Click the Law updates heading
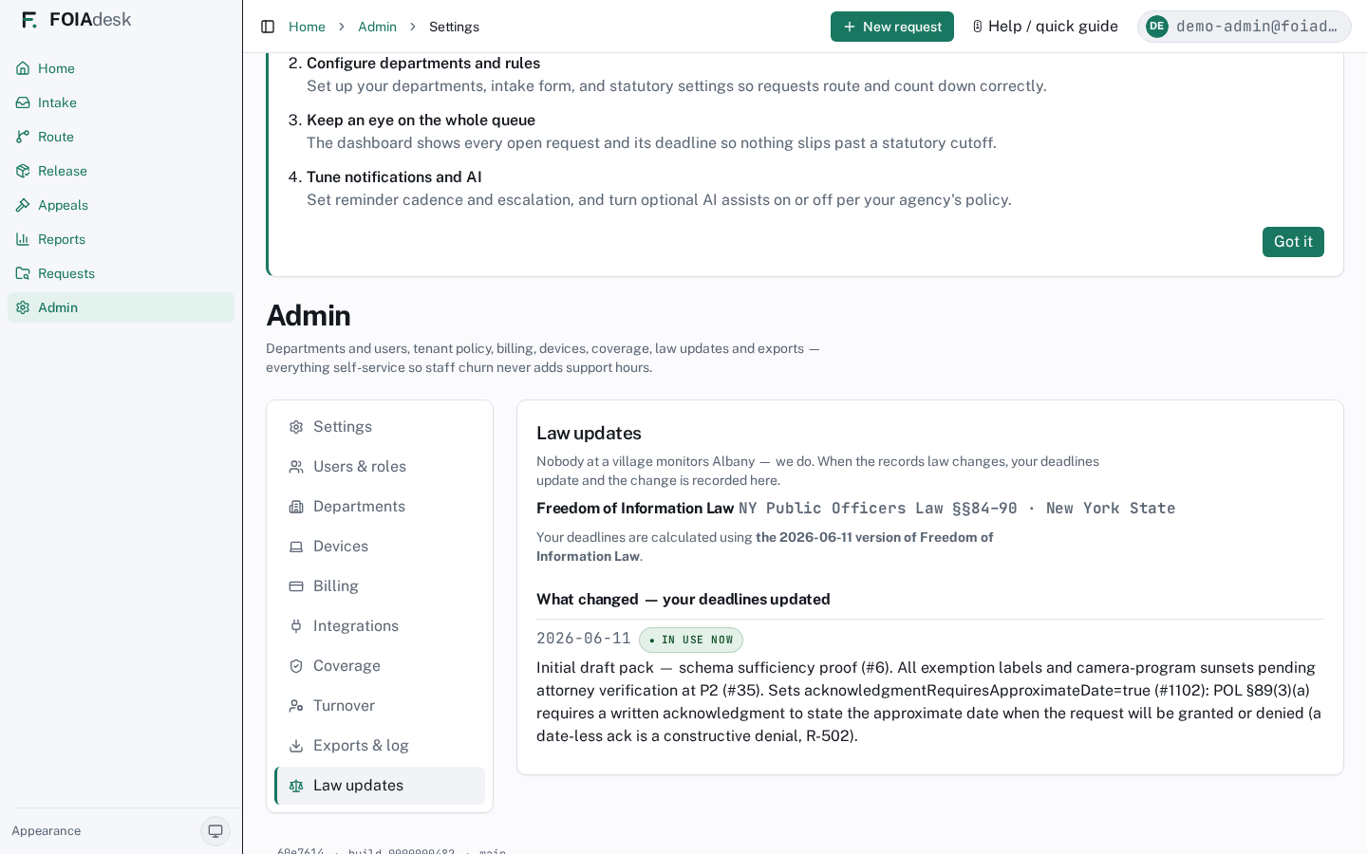The height and width of the screenshot is (854, 1367). pyautogui.click(x=589, y=434)
